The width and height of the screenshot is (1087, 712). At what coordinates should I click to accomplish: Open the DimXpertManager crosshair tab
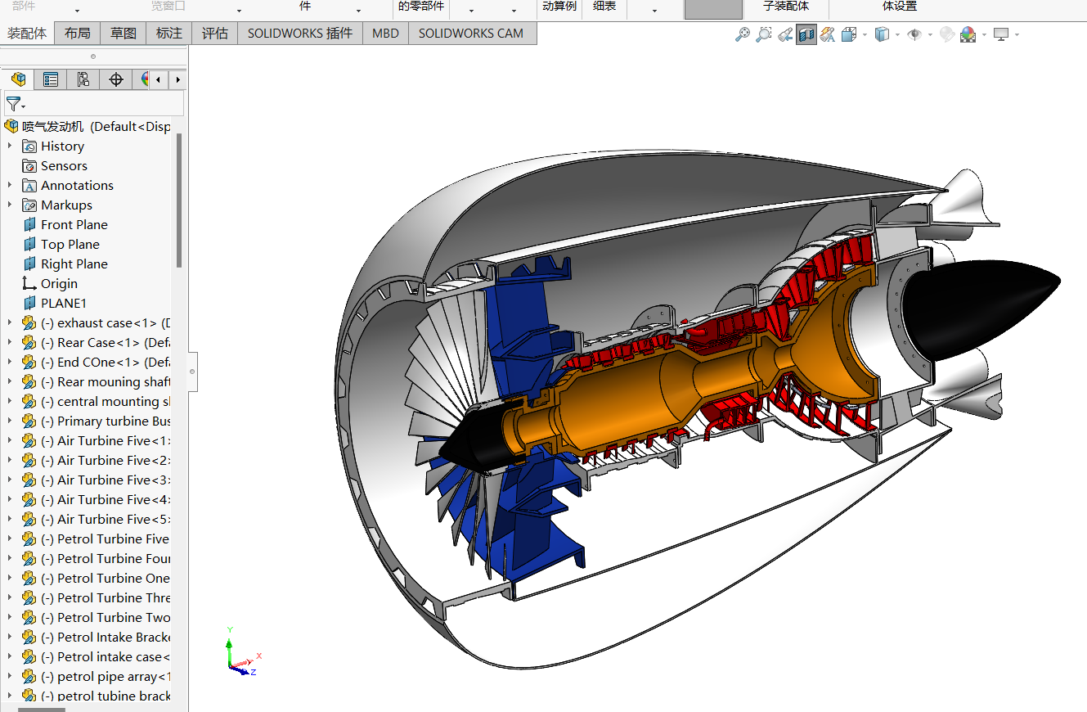tap(116, 79)
